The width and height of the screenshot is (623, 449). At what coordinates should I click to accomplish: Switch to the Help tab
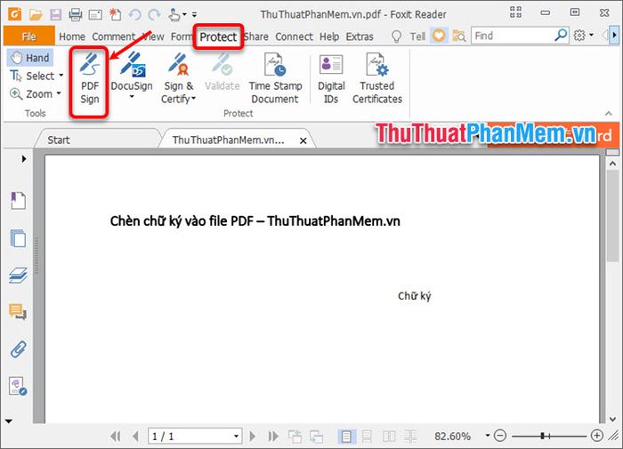[x=329, y=36]
